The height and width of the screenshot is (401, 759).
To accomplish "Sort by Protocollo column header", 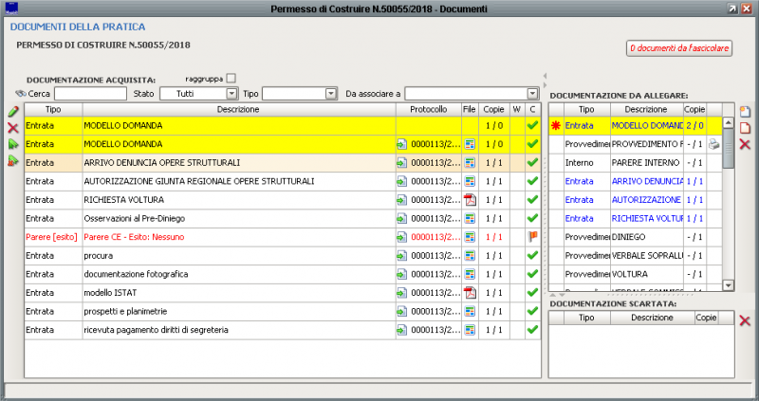I will (x=429, y=109).
